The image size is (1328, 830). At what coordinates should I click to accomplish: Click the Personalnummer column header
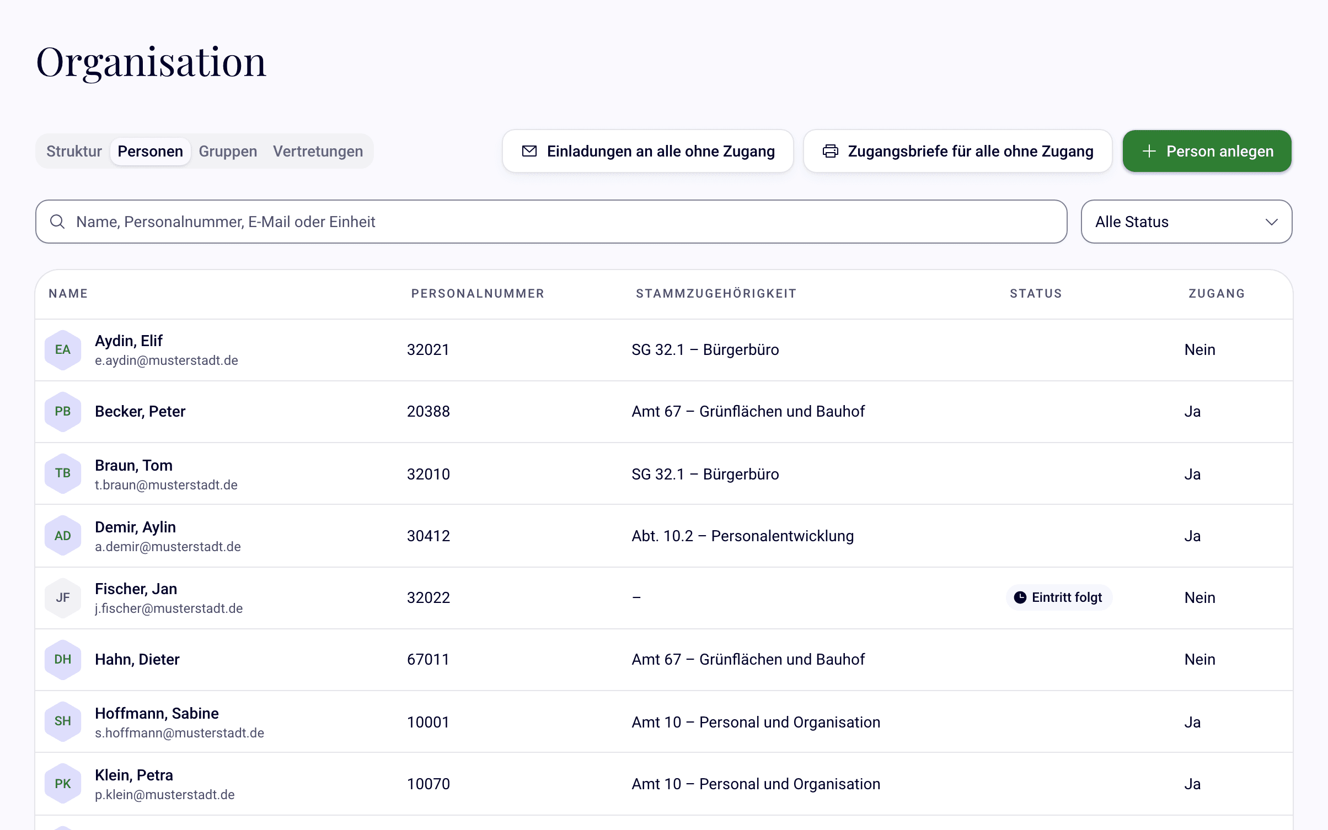tap(478, 293)
